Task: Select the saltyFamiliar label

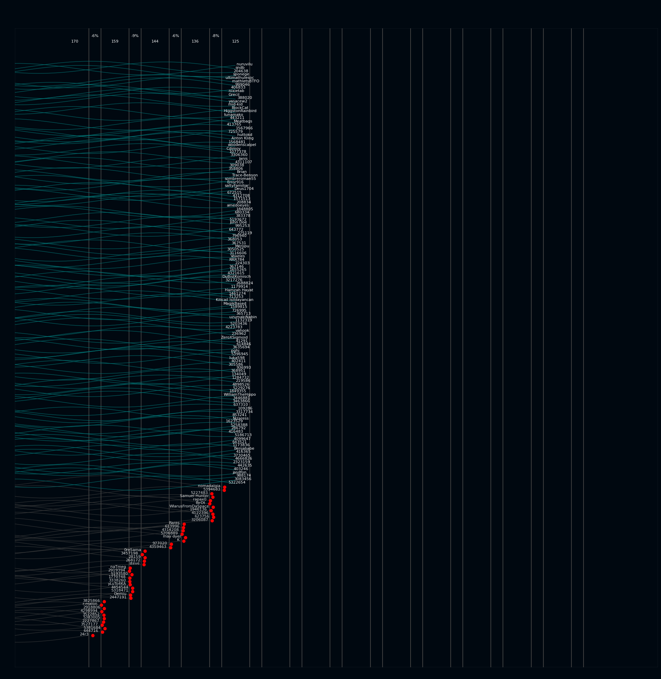Action: pos(237,186)
